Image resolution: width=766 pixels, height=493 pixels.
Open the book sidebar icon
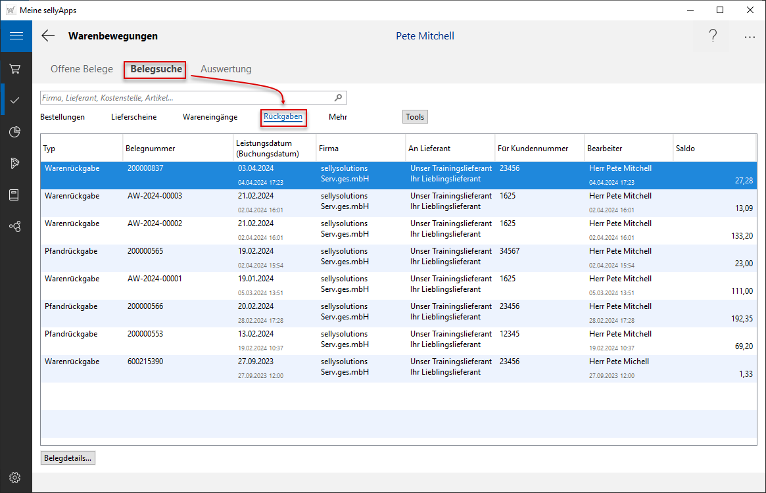coord(15,195)
